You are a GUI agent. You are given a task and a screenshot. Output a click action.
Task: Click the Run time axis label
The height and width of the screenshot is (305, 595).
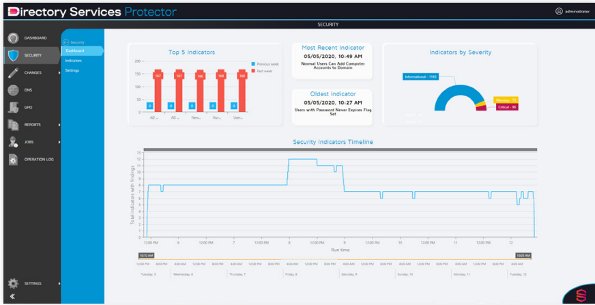tap(340, 250)
